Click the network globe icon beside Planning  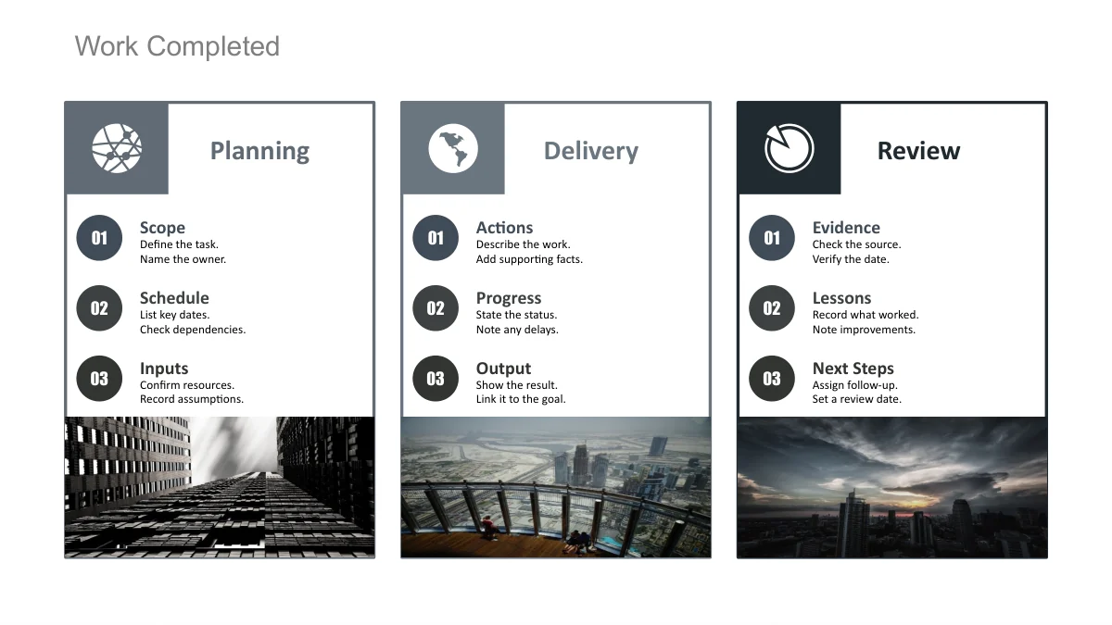point(117,148)
